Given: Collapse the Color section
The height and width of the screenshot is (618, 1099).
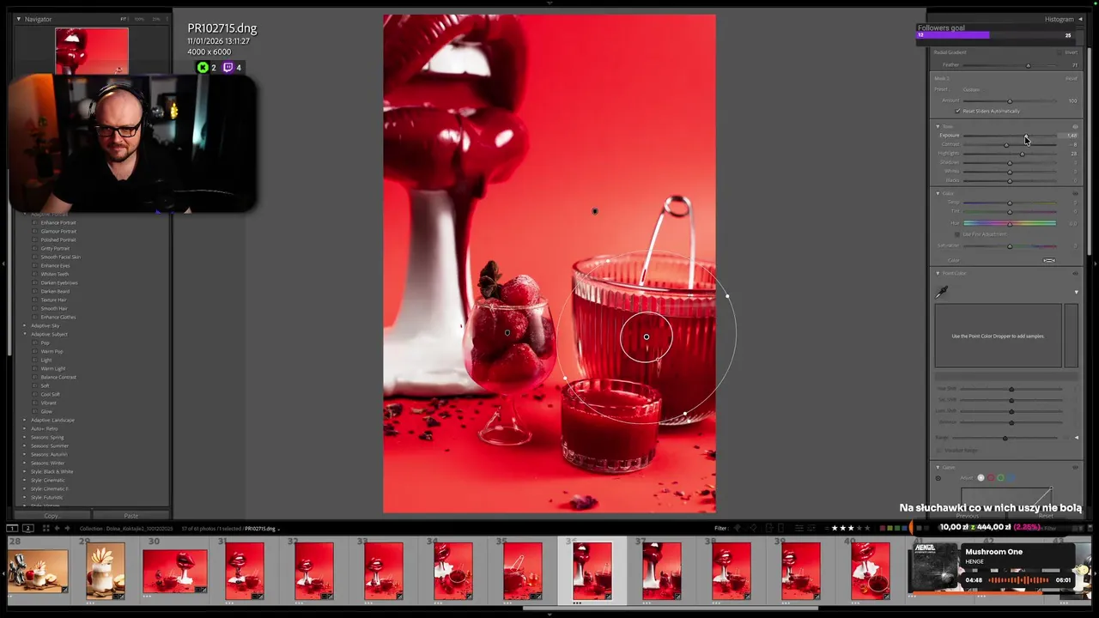Looking at the screenshot, I should click(x=938, y=193).
